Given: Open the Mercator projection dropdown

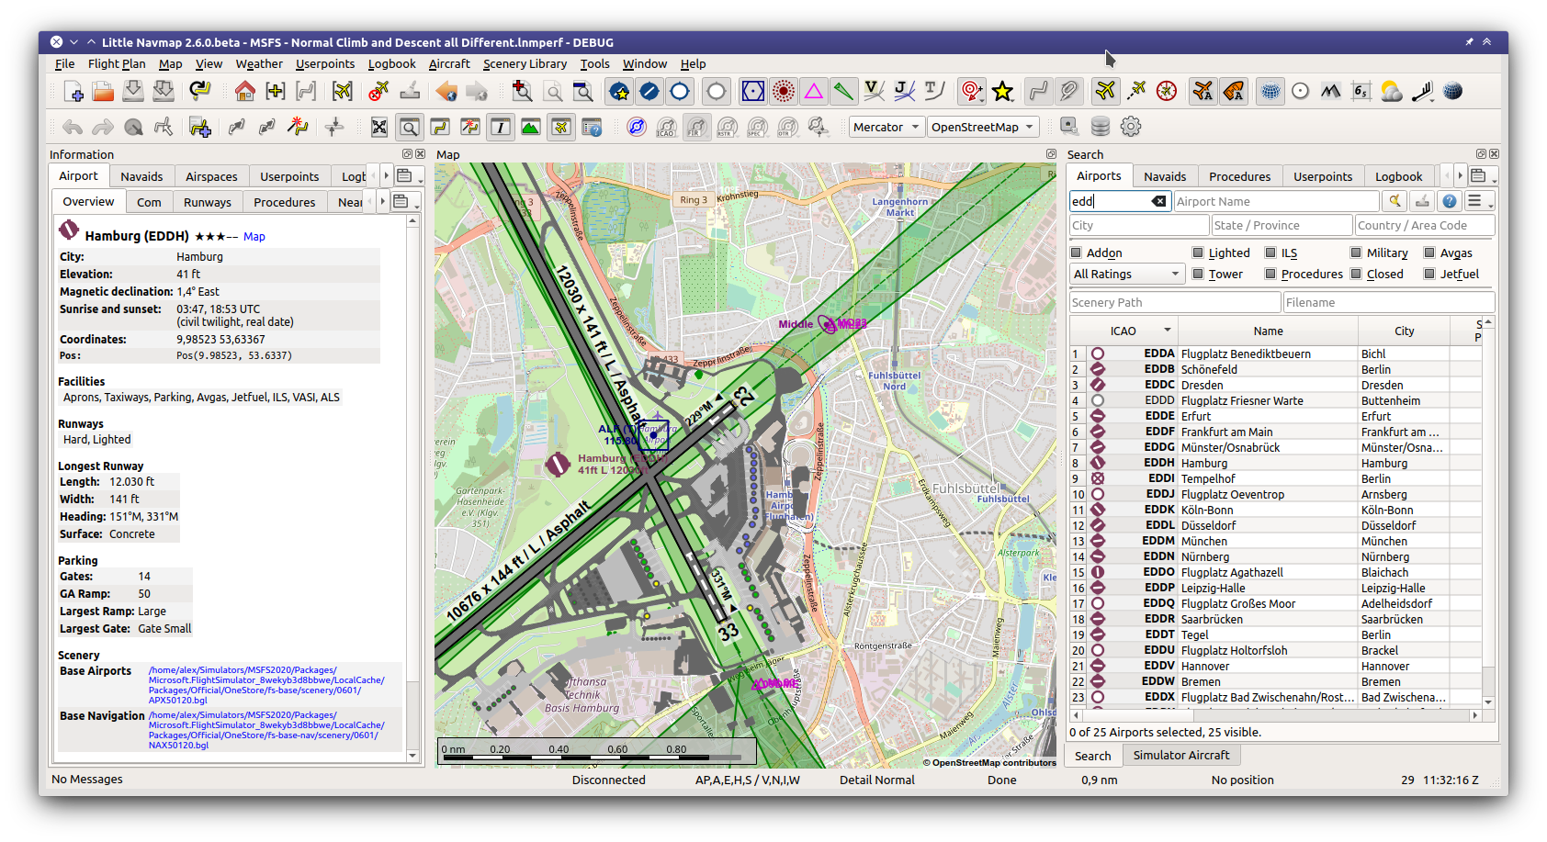Looking at the screenshot, I should (x=886, y=127).
